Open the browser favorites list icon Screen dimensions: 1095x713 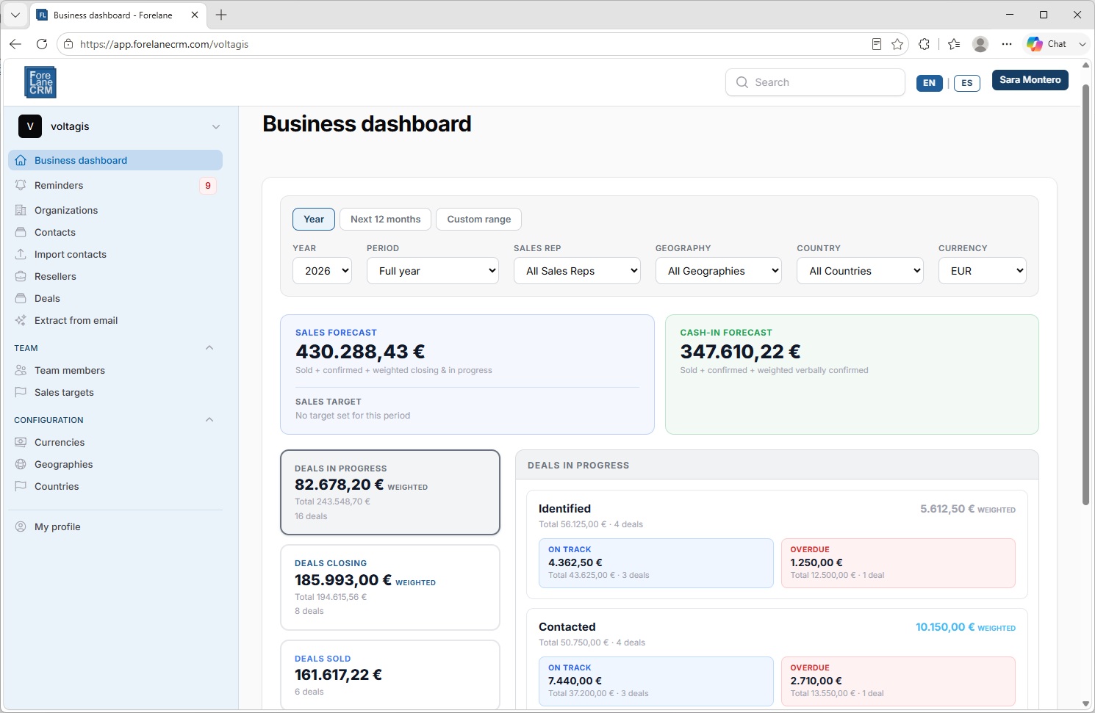(954, 44)
